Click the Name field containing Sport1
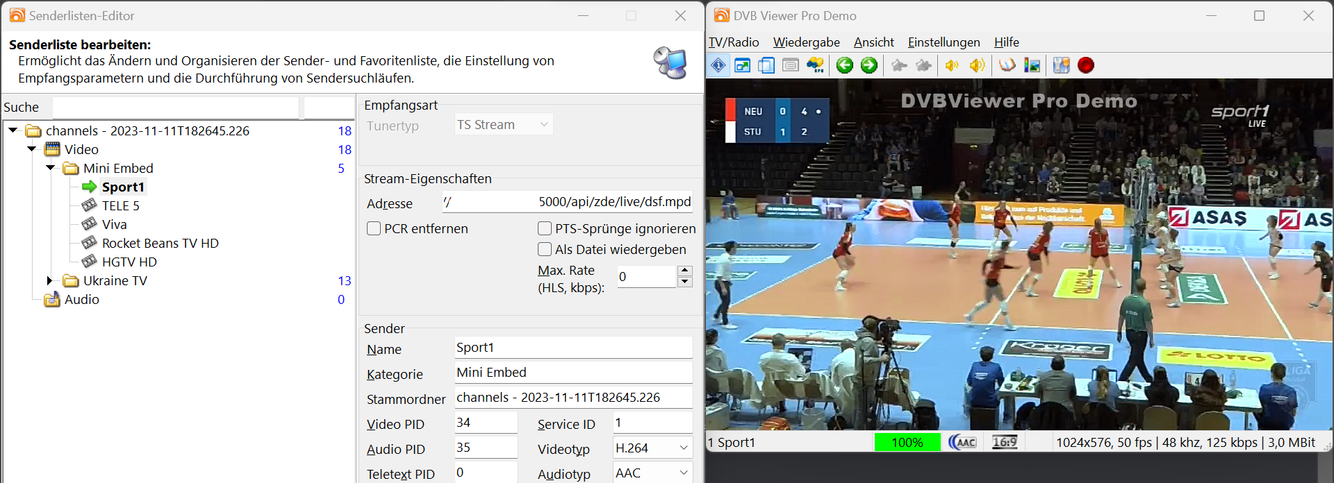This screenshot has height=483, width=1334. tap(573, 348)
